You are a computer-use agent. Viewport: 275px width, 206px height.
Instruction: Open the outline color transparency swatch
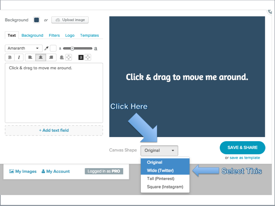(69, 57)
